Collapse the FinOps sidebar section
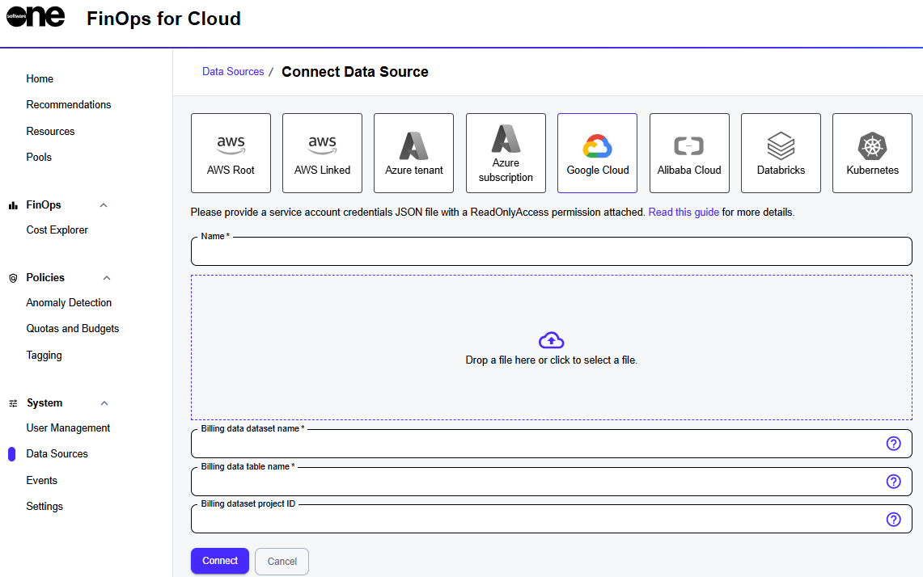Screen dimensions: 923x577 (104, 205)
